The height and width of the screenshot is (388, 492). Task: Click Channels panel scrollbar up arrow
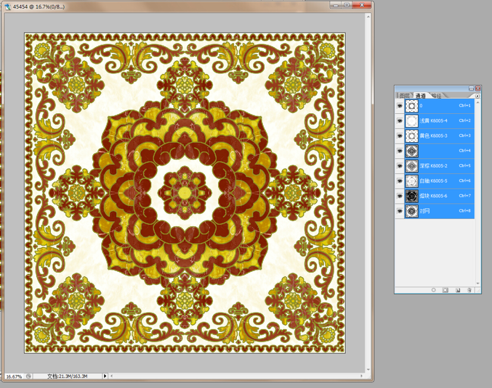[478, 102]
